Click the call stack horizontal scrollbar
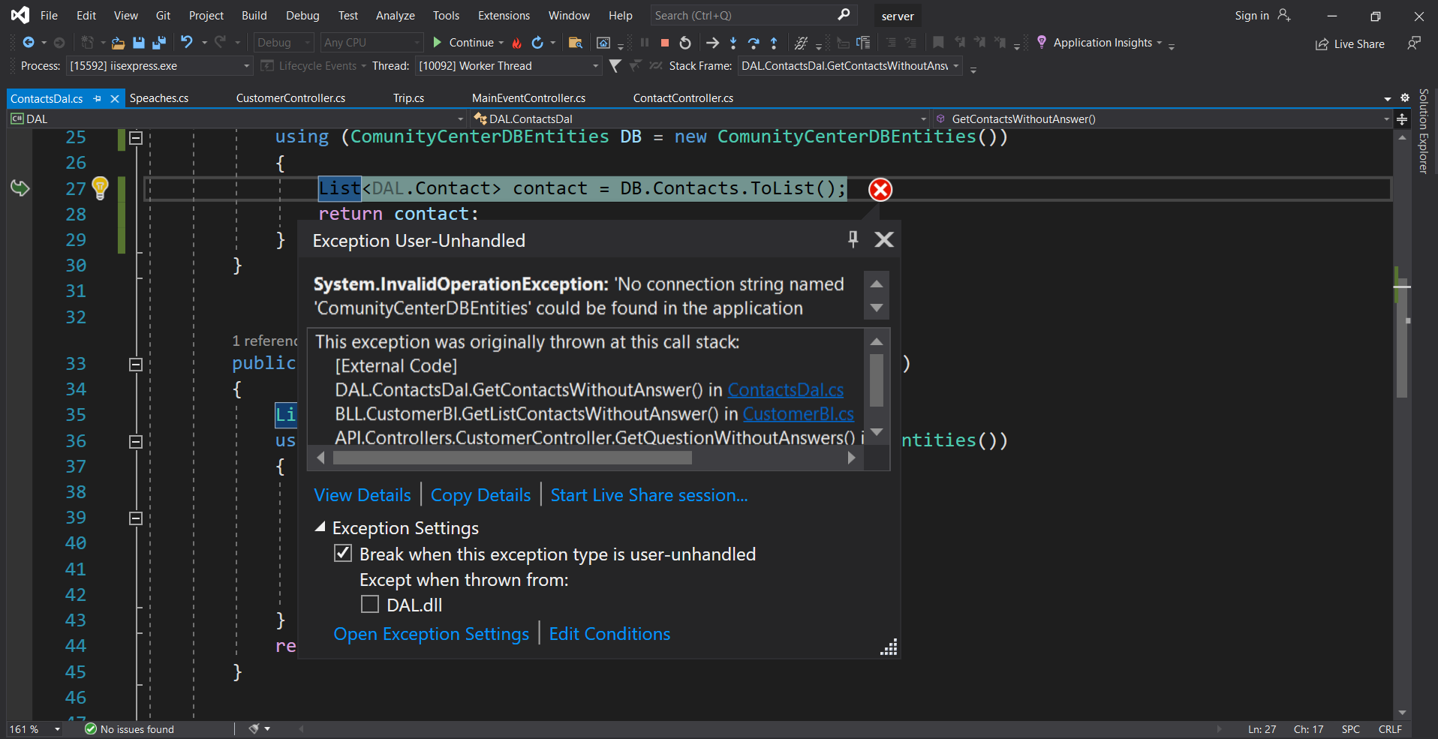 point(512,458)
